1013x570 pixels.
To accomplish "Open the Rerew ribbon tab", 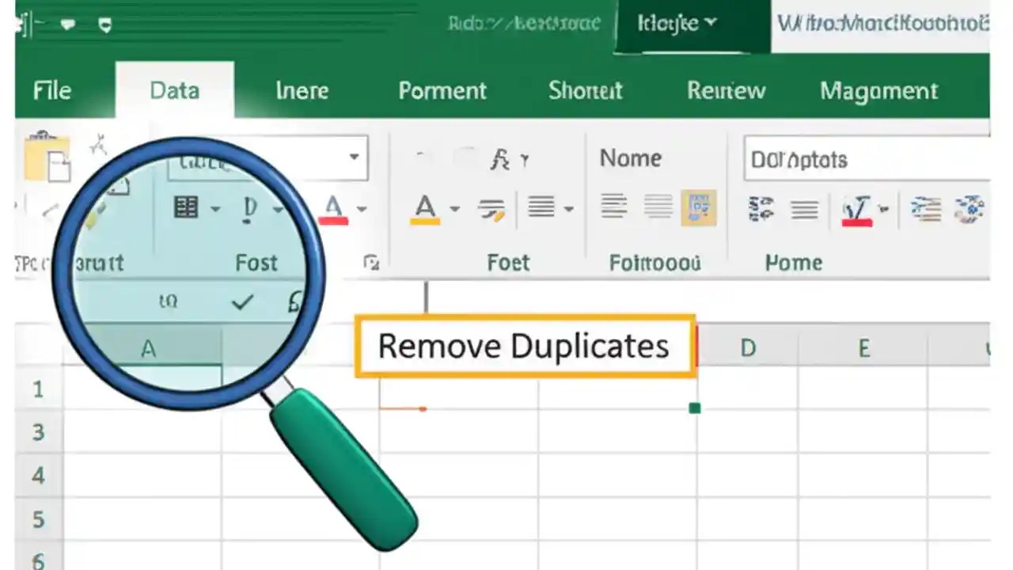I will [726, 90].
